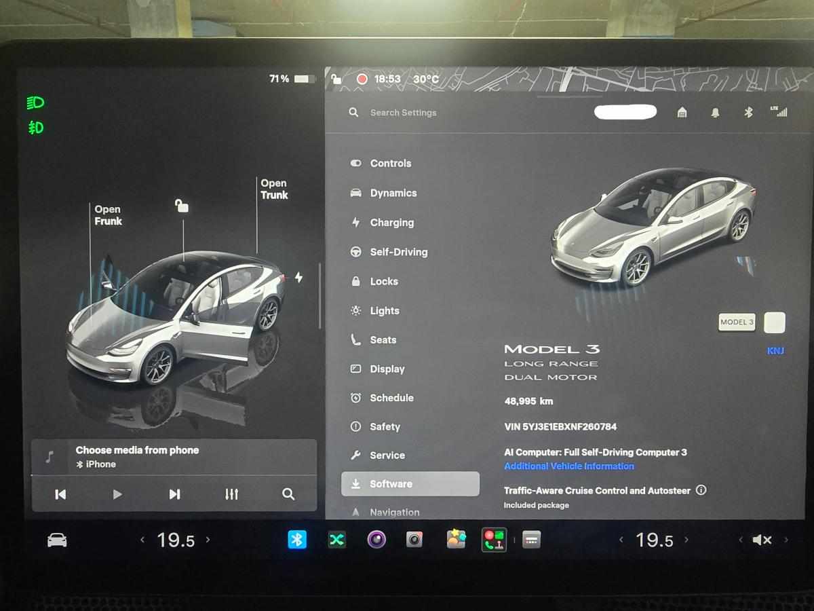Open the Bluetooth app in the dock

click(x=297, y=540)
